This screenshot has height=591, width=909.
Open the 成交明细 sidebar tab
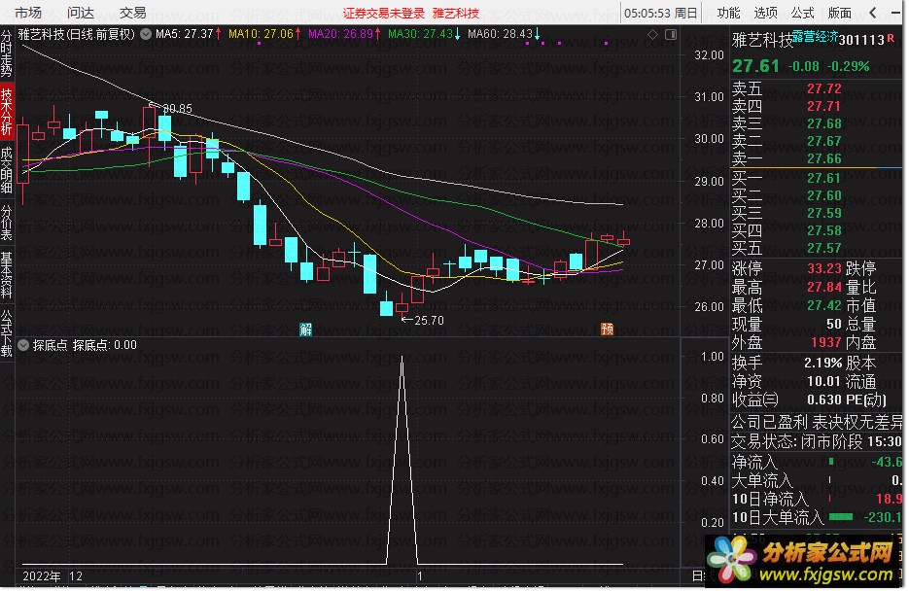(7, 169)
